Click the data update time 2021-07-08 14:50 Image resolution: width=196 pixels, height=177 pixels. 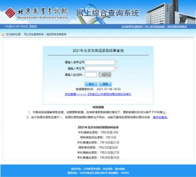(108, 89)
